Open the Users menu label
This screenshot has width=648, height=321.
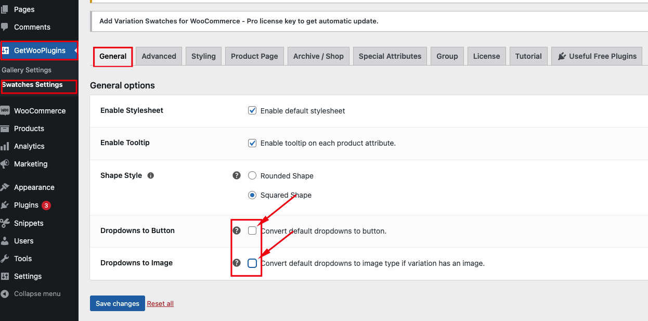pos(24,241)
